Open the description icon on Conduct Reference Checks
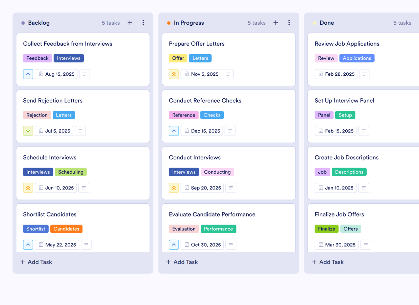The width and height of the screenshot is (419, 305). [x=230, y=131]
